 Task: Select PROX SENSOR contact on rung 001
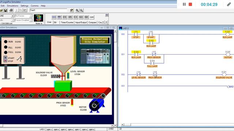click(154, 55)
